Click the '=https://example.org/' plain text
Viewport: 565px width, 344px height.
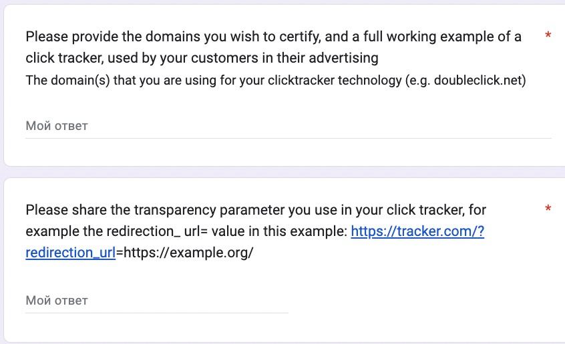[184, 253]
